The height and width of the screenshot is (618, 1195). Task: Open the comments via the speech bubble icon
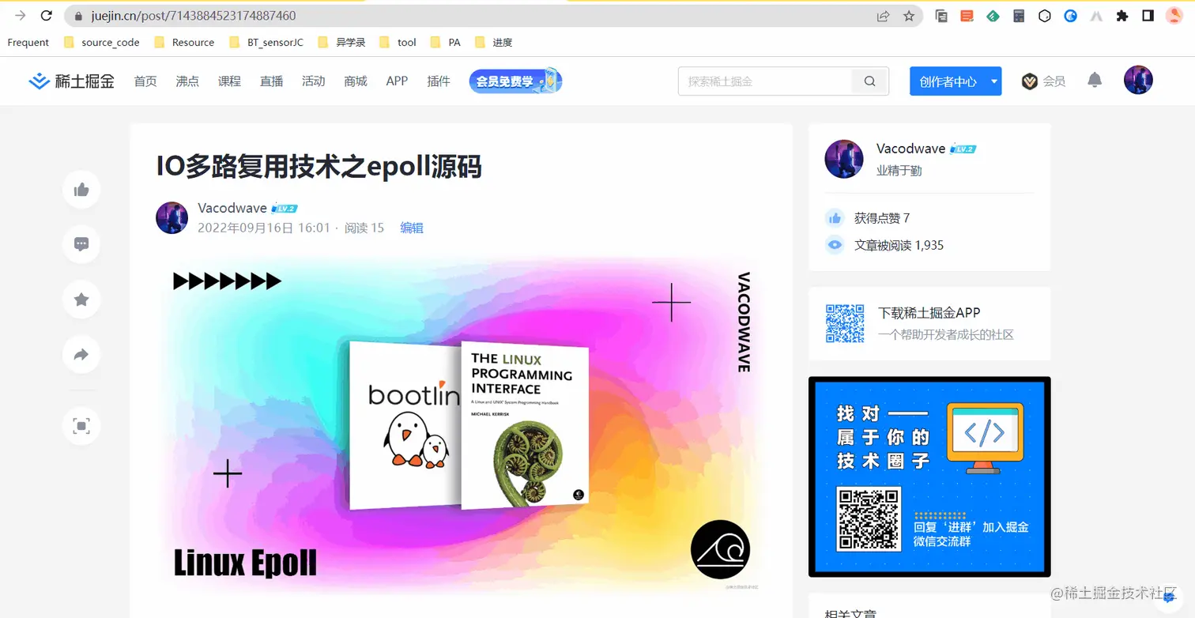[81, 244]
